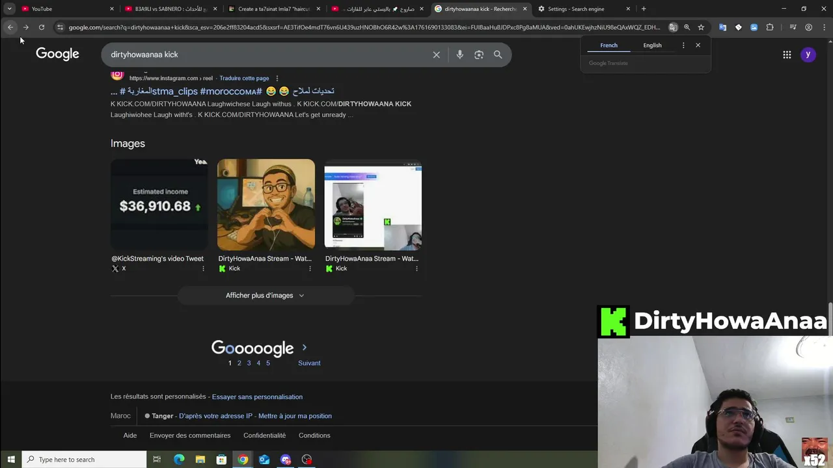
Task: Open the Google apps grid icon
Action: click(x=787, y=55)
